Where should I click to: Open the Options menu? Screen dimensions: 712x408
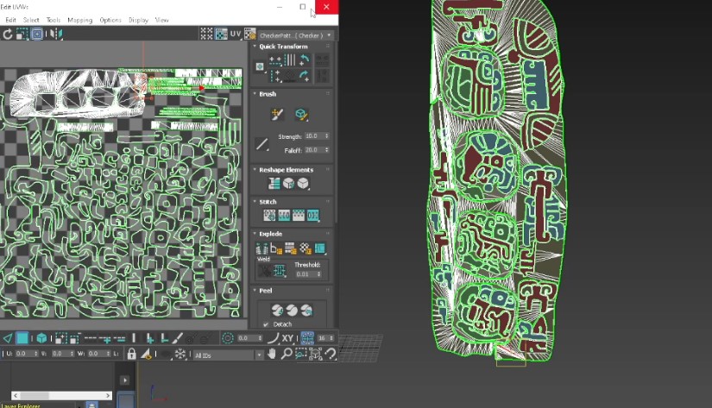110,20
